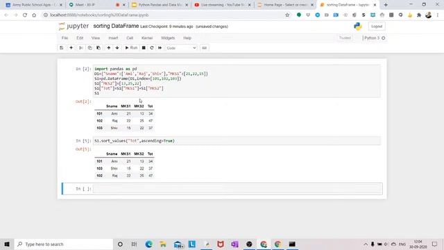Move the selected cell up

[108, 48]
